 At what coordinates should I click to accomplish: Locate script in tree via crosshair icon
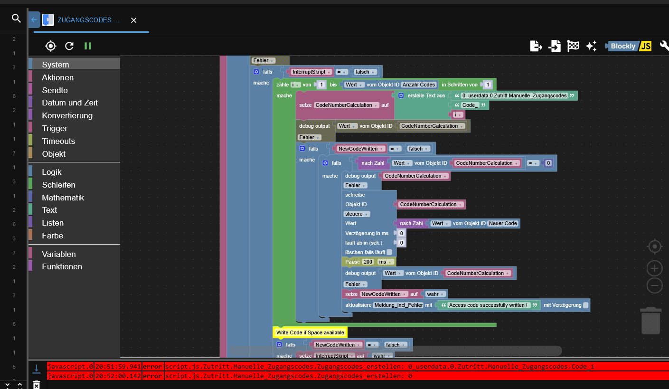tap(51, 46)
